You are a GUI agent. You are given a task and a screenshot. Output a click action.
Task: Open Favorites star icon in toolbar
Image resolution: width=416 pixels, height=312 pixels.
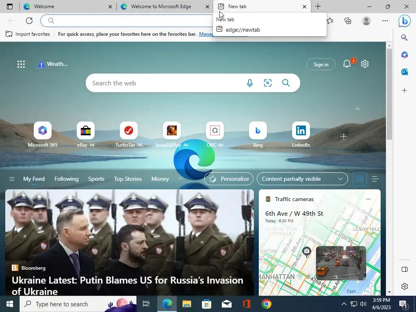330,21
